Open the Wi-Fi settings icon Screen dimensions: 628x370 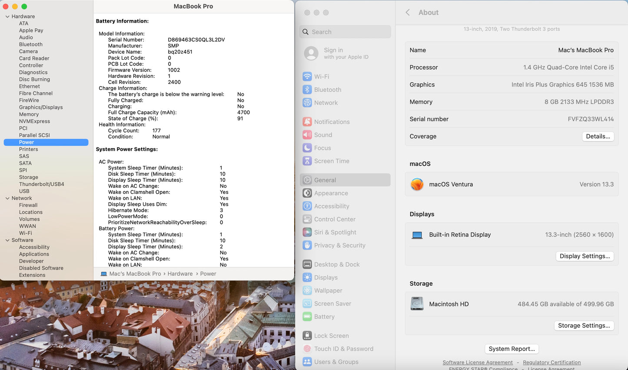[307, 77]
